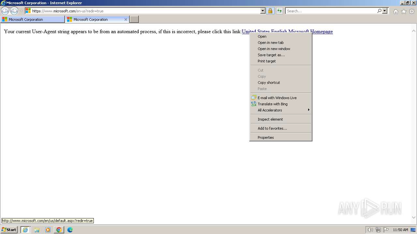Expand the search provider dropdown
Image resolution: width=417 pixels, height=234 pixels.
[385, 11]
